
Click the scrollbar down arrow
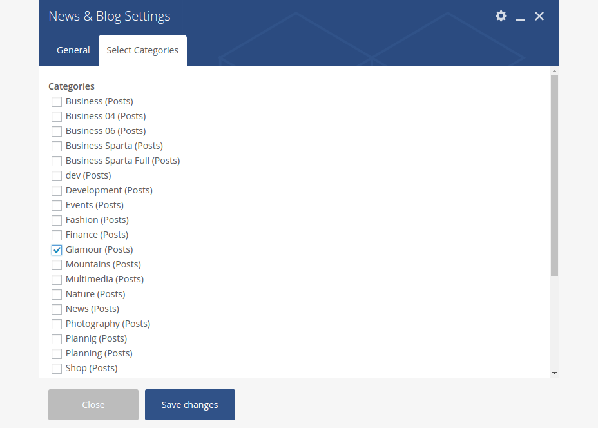click(554, 373)
